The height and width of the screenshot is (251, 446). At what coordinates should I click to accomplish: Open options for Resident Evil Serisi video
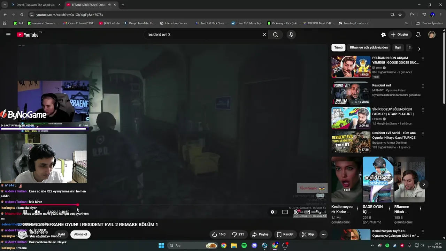423,134
